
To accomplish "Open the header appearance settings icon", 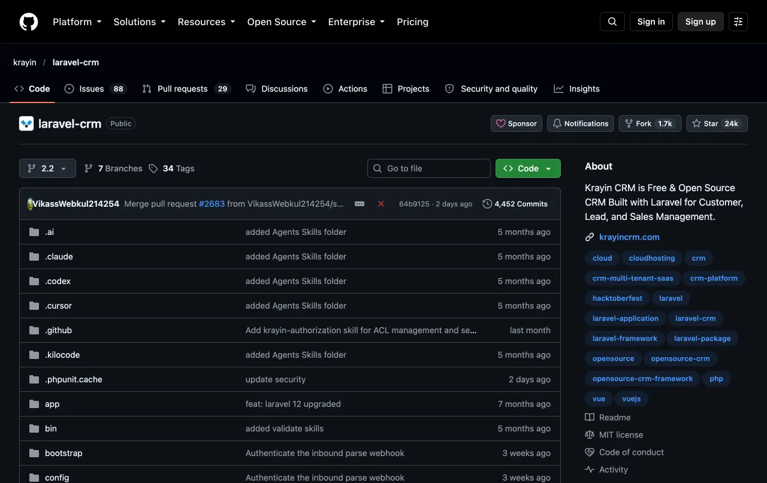I will [x=738, y=22].
